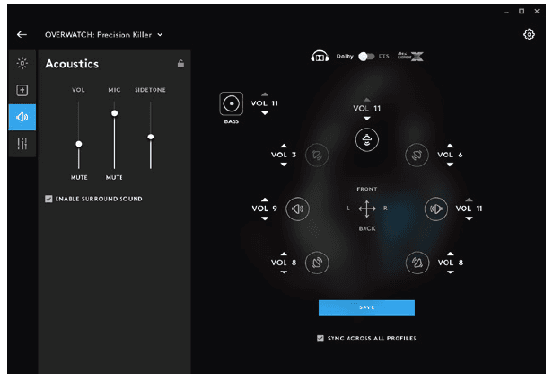Raise rear-right VOL 8 up arrow
This screenshot has height=383, width=553.
[x=451, y=254]
